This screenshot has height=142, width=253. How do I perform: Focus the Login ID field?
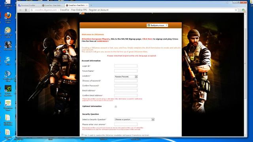coord(126,66)
